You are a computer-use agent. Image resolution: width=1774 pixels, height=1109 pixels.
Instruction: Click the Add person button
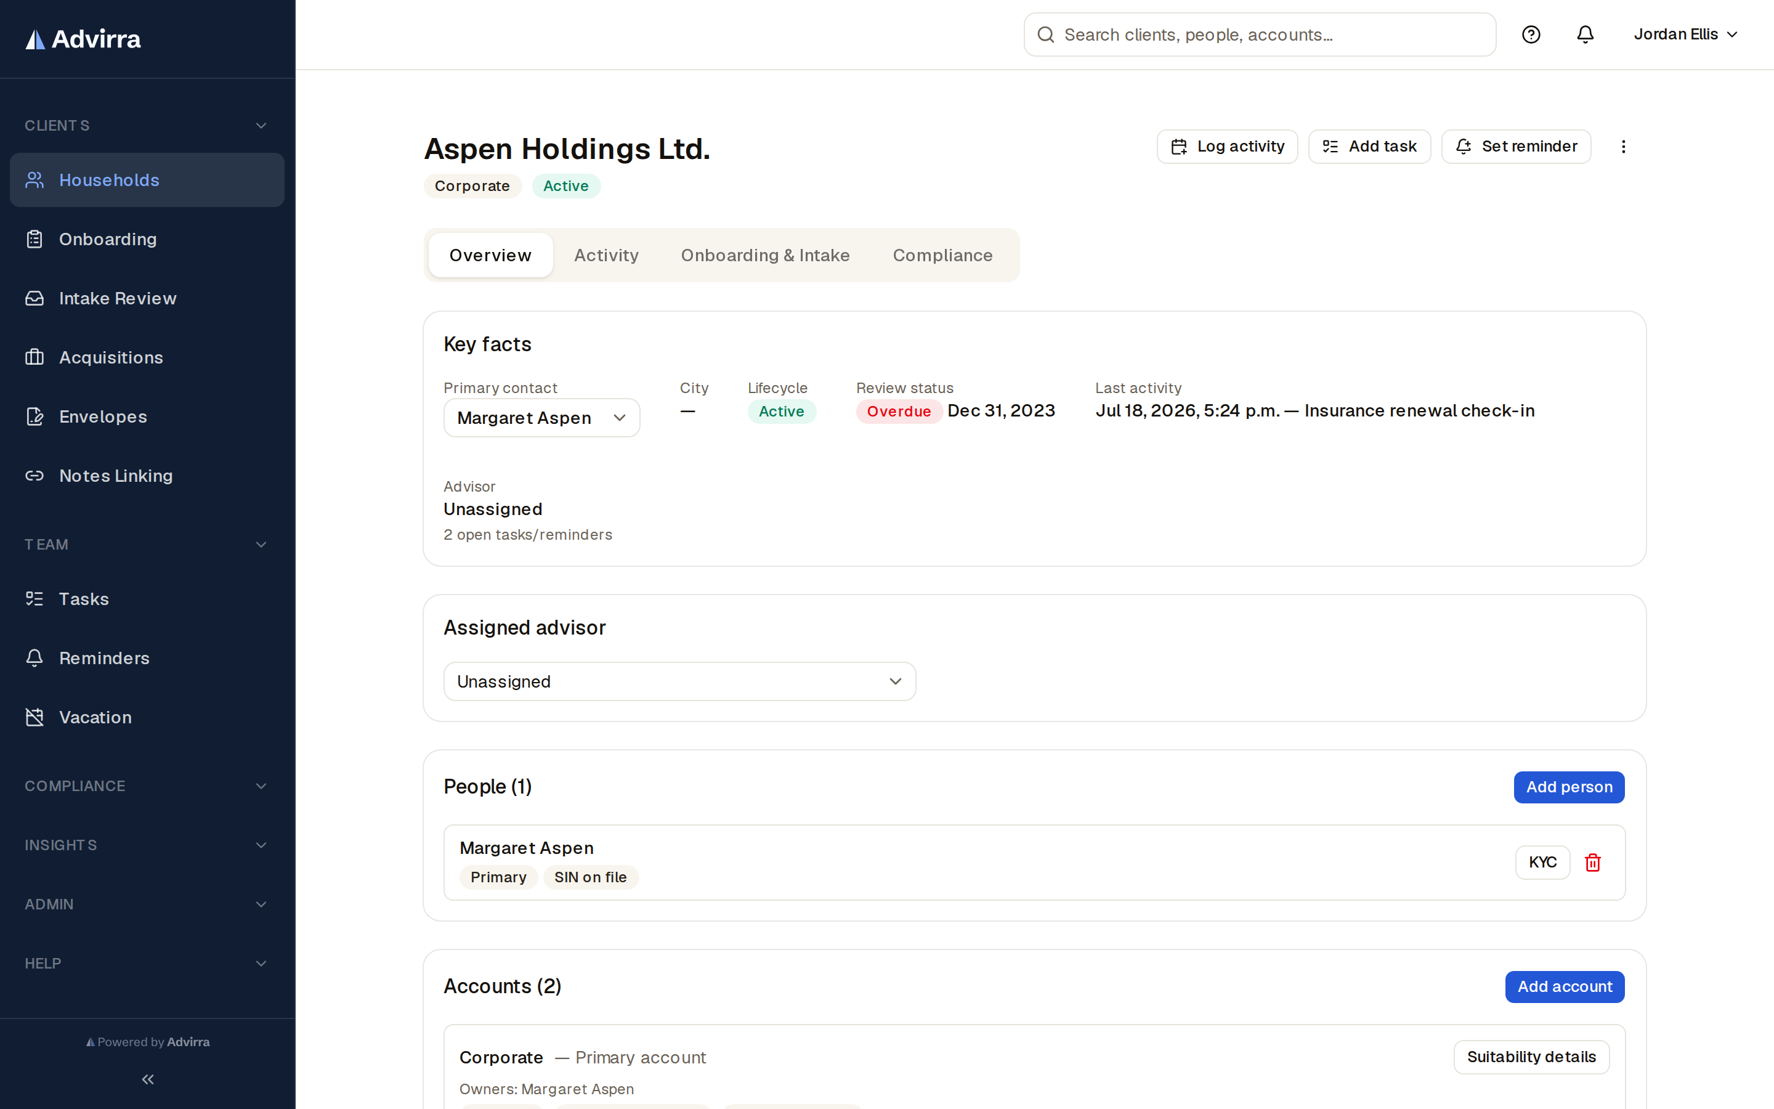pyautogui.click(x=1569, y=787)
